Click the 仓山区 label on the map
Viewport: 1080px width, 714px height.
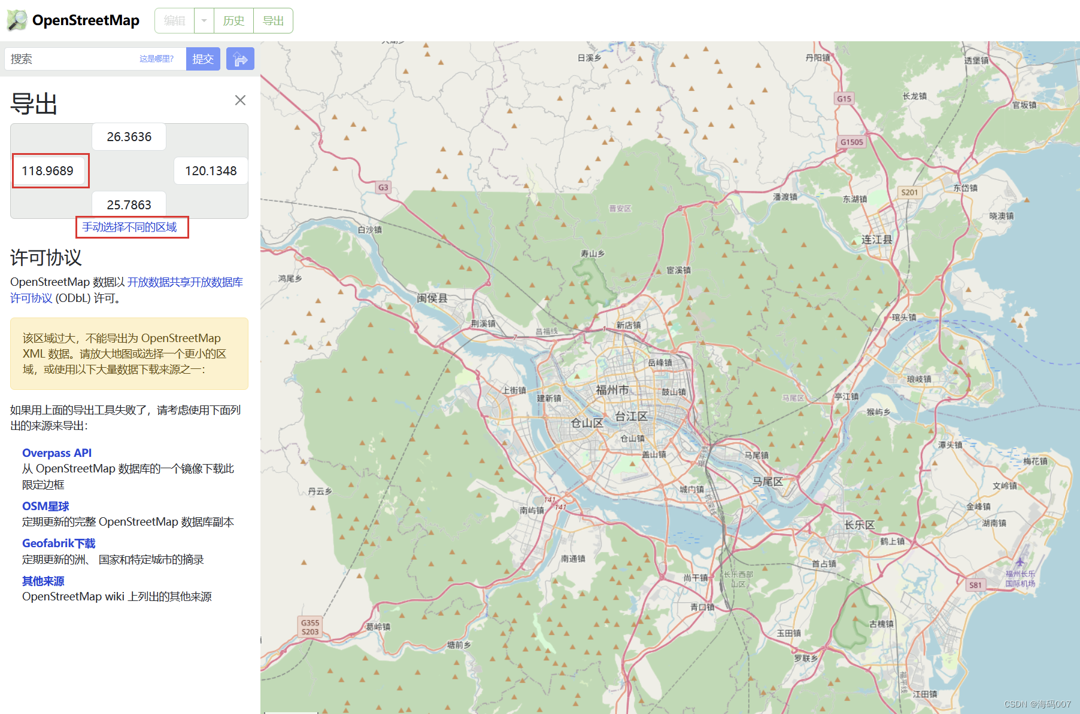(x=586, y=423)
